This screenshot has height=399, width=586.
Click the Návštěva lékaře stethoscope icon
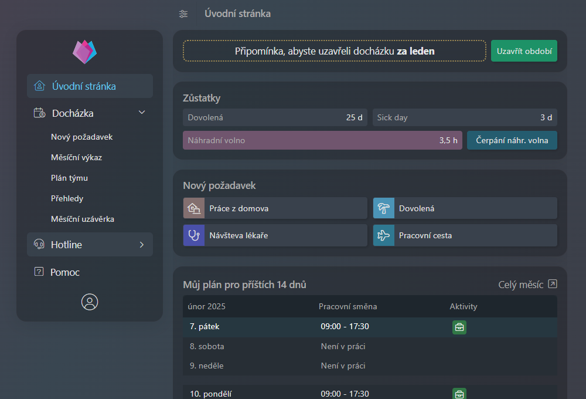pos(193,235)
